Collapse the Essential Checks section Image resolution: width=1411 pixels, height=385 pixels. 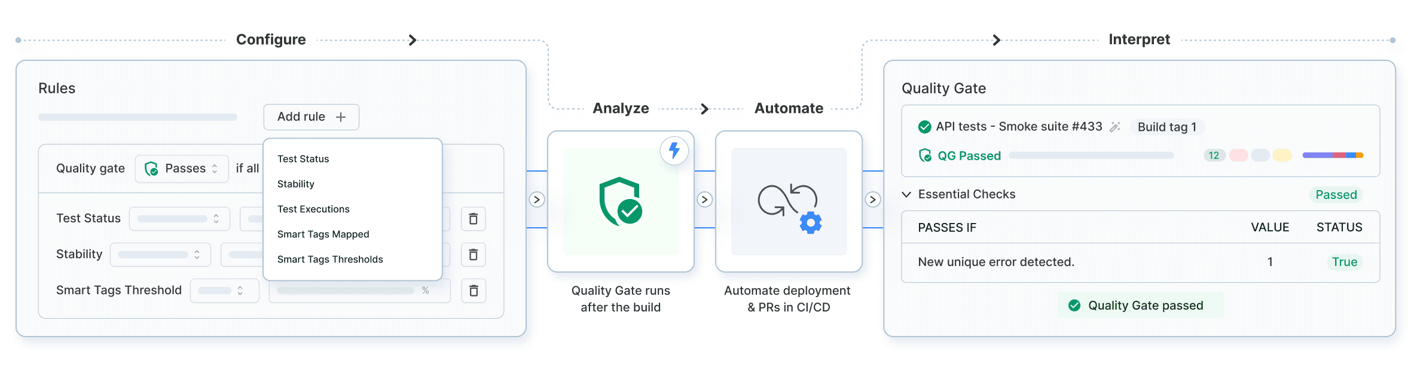pos(906,194)
